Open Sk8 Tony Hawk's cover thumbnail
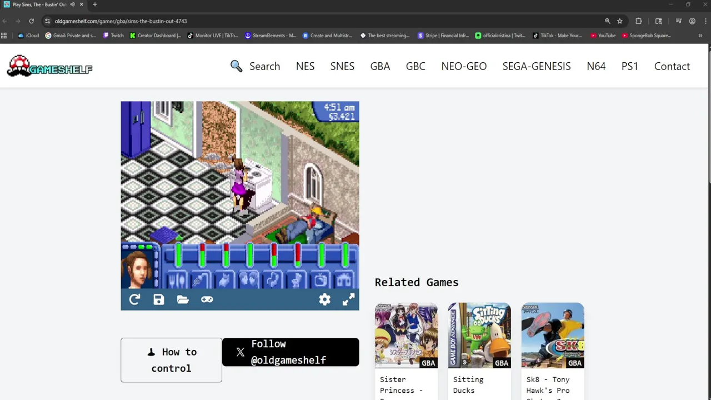 tap(553, 336)
